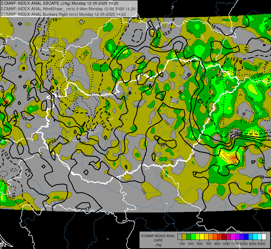Screen dimensions: 271x249
Task: Pick the cyan legend swatch
Action: point(255,237)
